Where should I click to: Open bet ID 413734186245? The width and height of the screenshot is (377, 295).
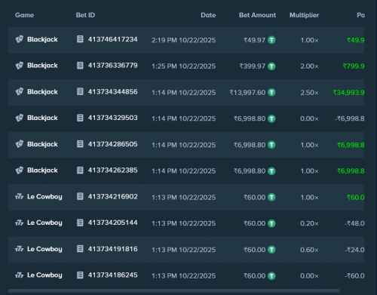pos(112,275)
